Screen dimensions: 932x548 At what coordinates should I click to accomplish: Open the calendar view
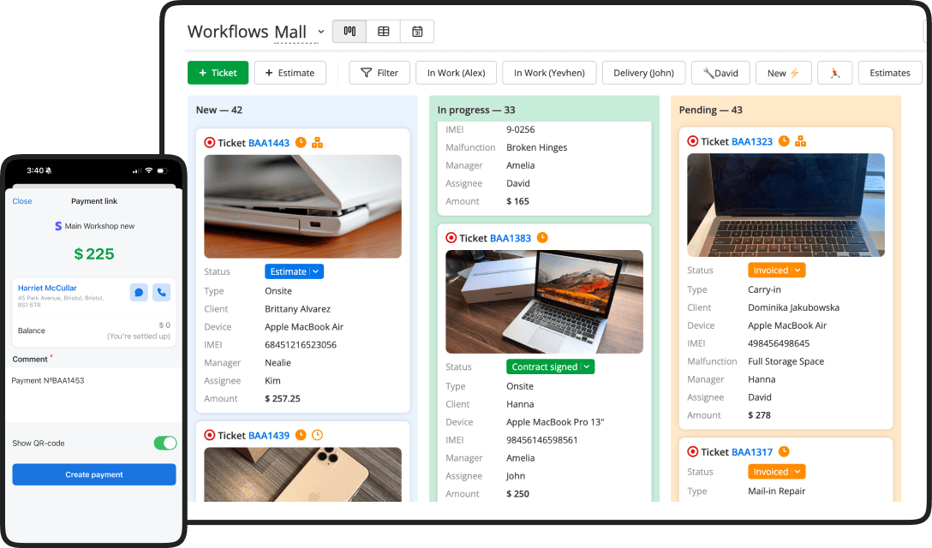click(417, 32)
